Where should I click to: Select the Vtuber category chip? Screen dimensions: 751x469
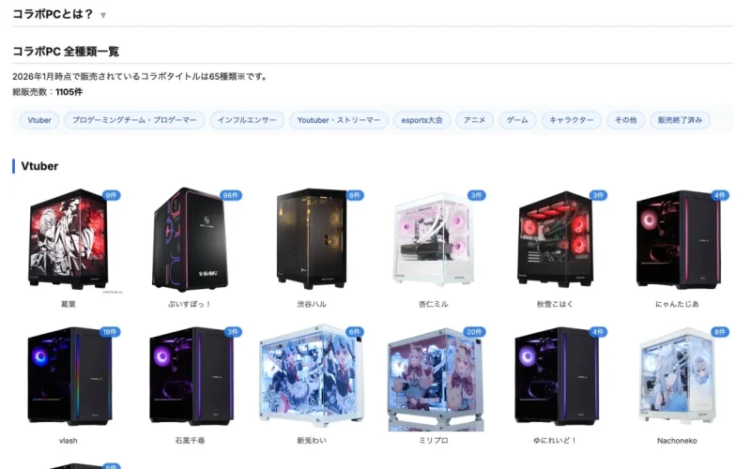(x=39, y=120)
